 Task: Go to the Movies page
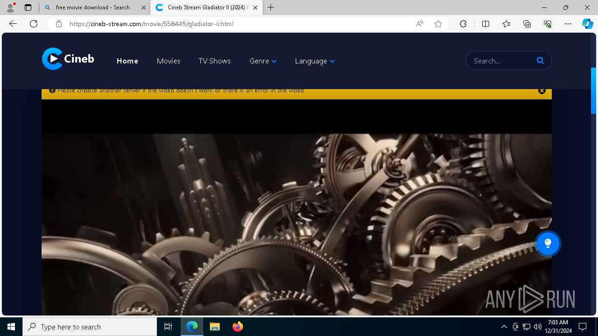click(168, 61)
